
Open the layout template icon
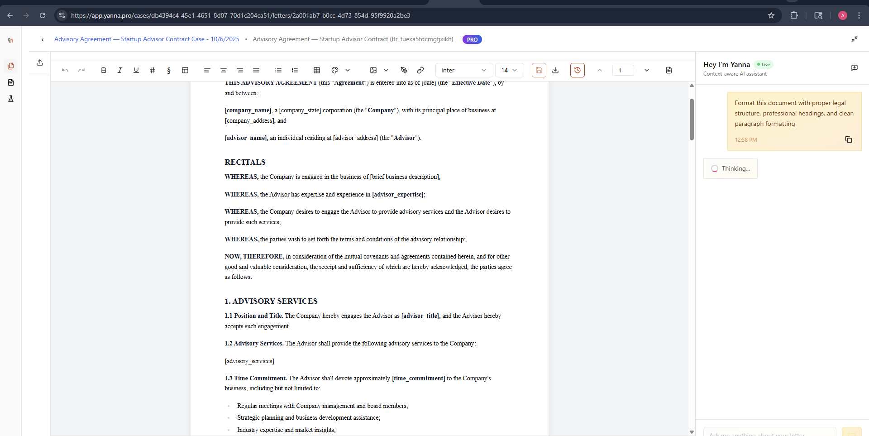[x=185, y=70]
